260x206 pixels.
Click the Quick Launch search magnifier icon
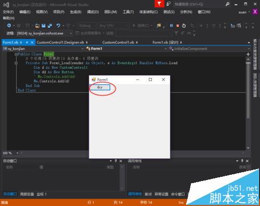pyautogui.click(x=227, y=4)
